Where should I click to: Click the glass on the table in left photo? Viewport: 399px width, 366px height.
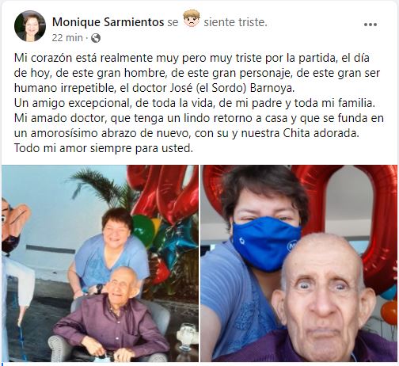(188, 336)
